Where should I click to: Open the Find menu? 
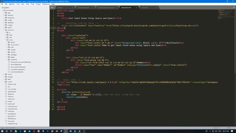pyautogui.click(x=18, y=4)
